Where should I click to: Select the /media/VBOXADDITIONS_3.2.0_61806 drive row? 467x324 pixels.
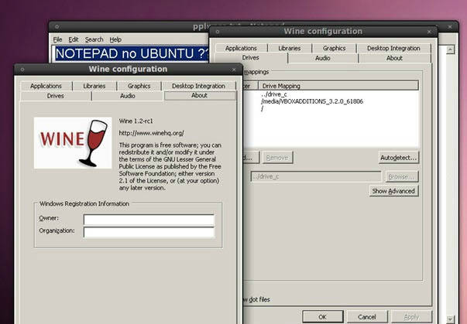tap(312, 101)
